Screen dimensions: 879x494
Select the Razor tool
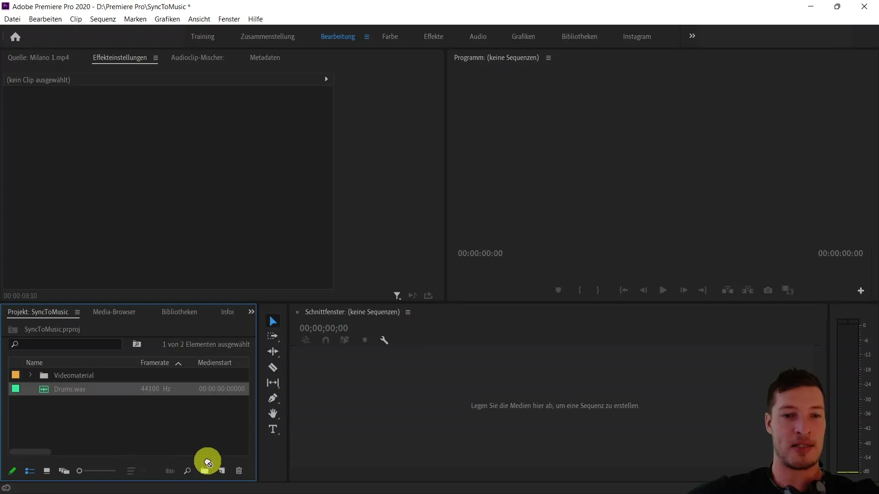coord(273,367)
